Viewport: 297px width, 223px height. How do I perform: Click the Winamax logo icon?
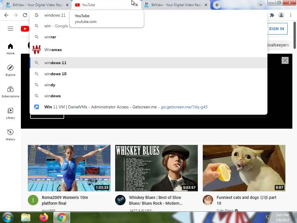click(x=37, y=50)
